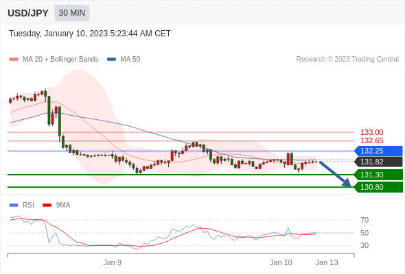Toggle the MA 50 legend entry
405x274 pixels.
pos(124,60)
